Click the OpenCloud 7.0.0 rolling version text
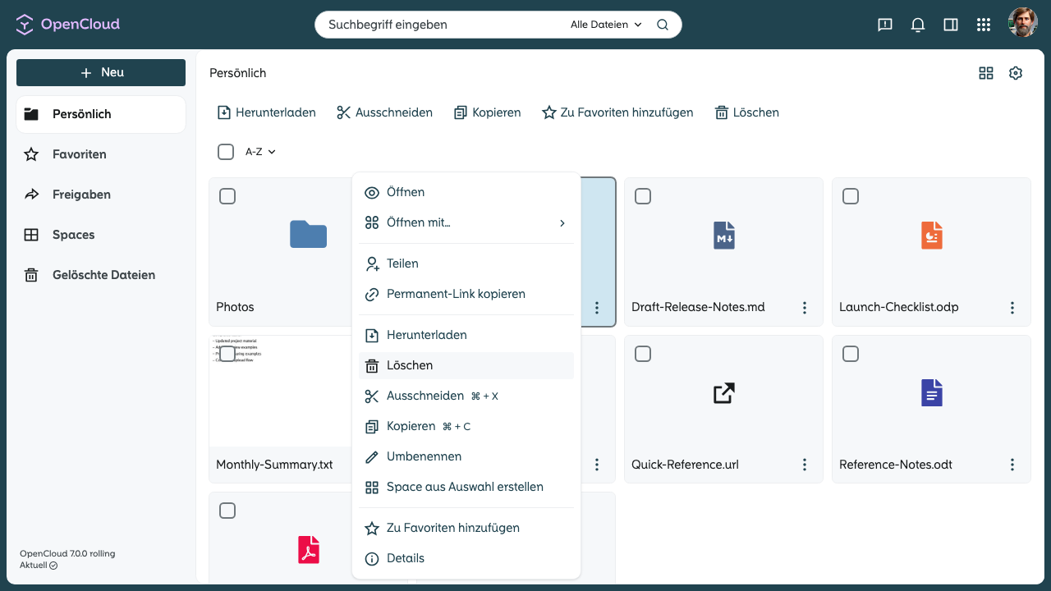Screen dimensions: 1051x591 [x=67, y=554]
